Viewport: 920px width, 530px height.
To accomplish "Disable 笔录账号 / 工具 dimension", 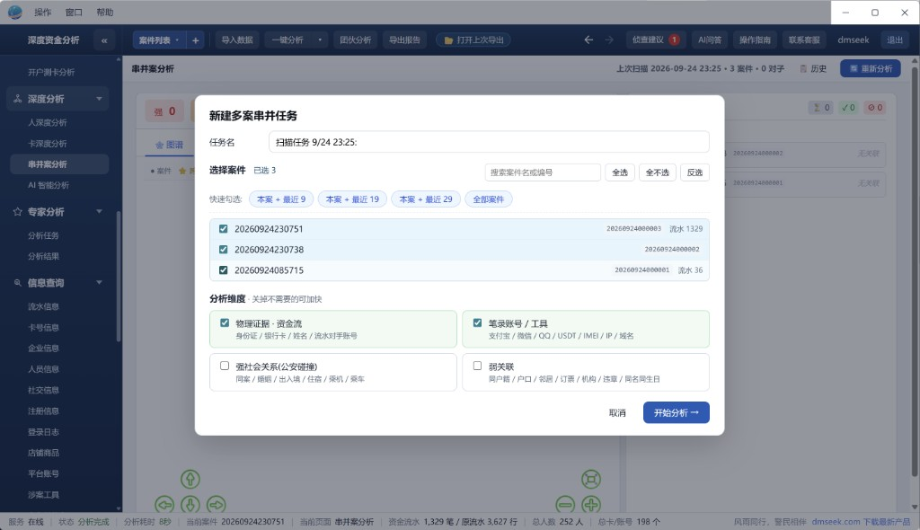I will (x=477, y=322).
